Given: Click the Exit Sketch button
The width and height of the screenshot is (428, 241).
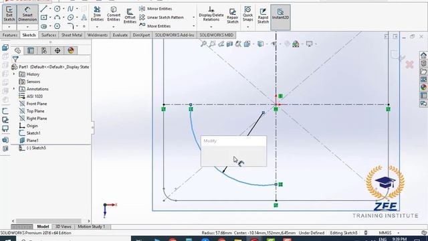Looking at the screenshot, I should (9, 14).
